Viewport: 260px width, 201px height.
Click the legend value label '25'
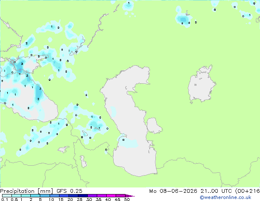[80, 199]
